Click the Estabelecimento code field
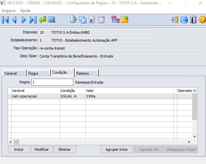 coord(44,40)
